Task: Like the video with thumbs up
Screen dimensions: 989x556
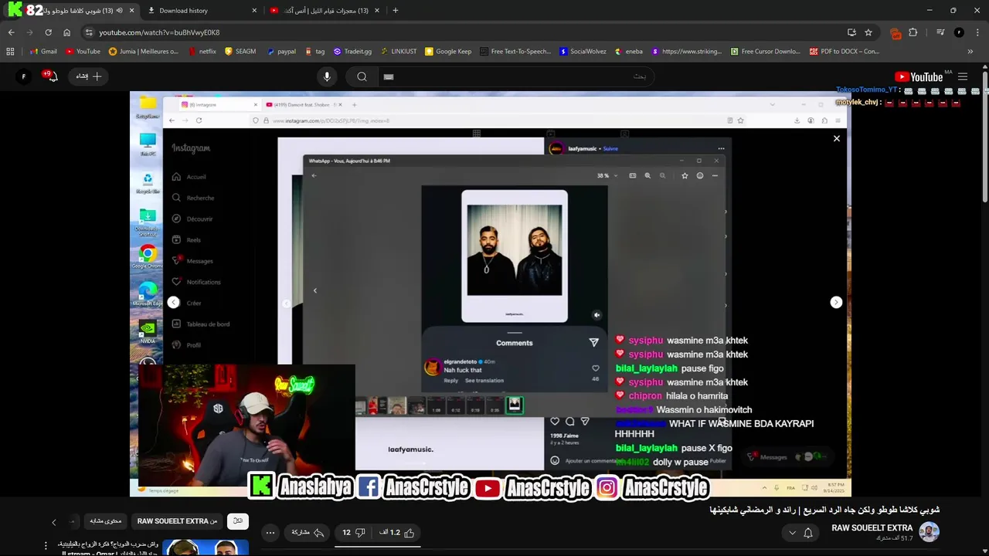Action: tap(399, 533)
